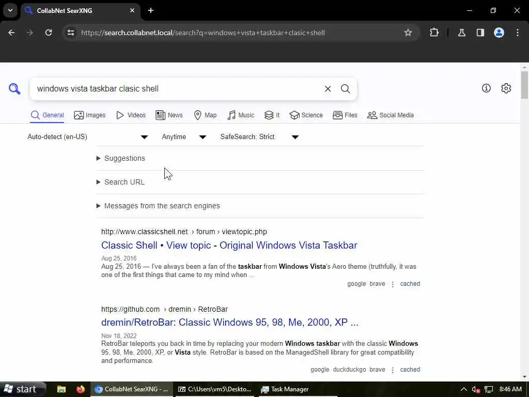Click Nov 18, 2022 result date text
529x397 pixels.
coord(119,336)
